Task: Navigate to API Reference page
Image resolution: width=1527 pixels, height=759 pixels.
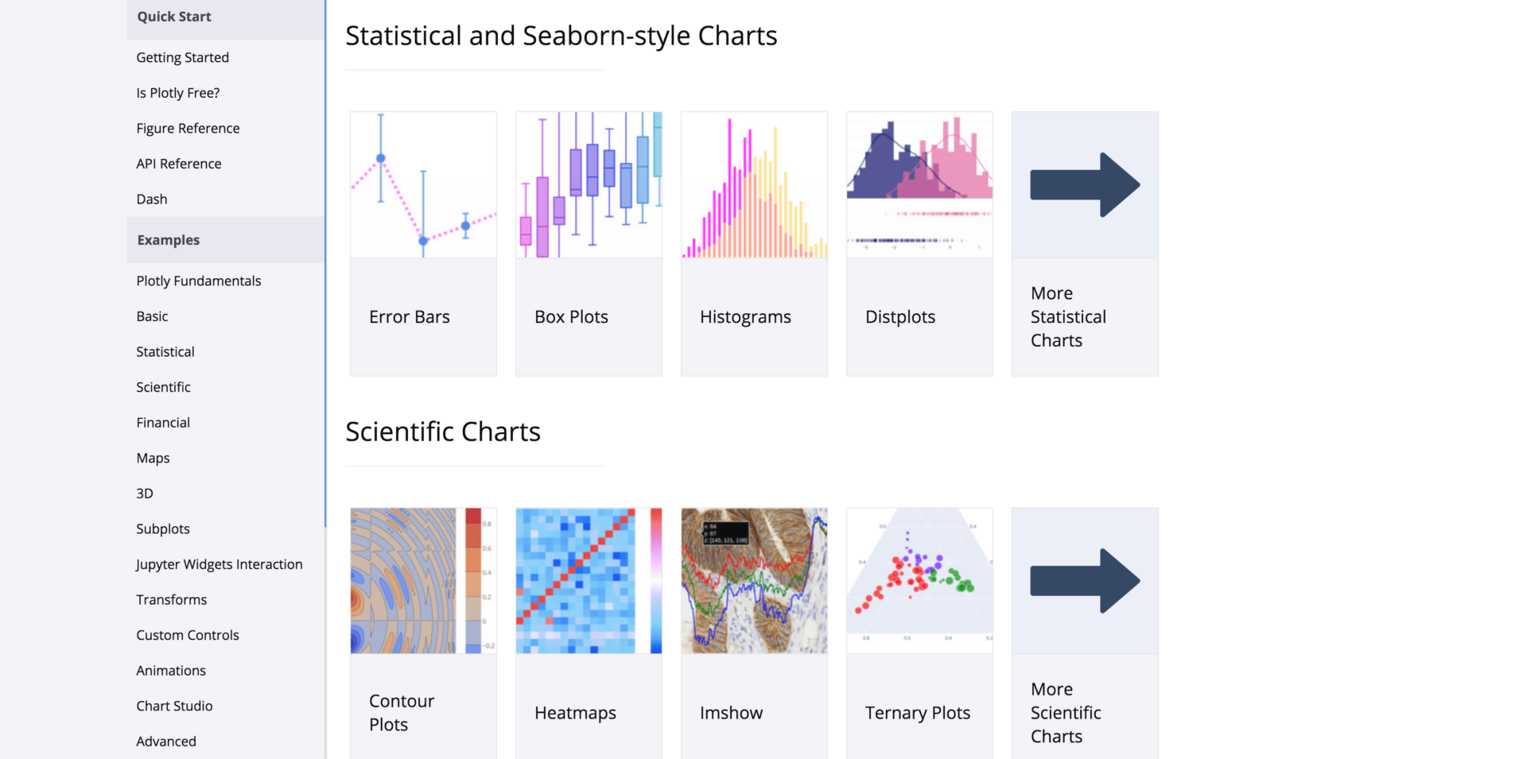Action: coord(179,164)
